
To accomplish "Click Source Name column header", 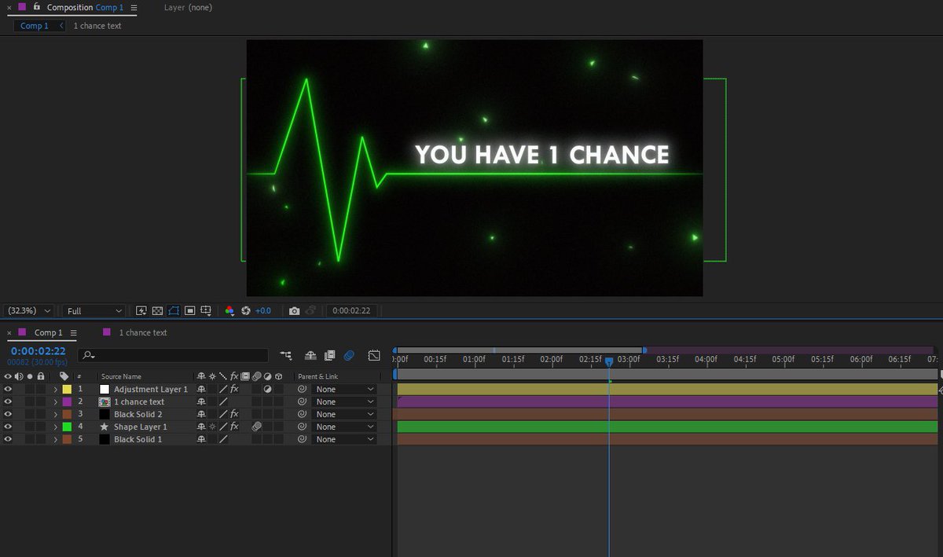I will (121, 377).
